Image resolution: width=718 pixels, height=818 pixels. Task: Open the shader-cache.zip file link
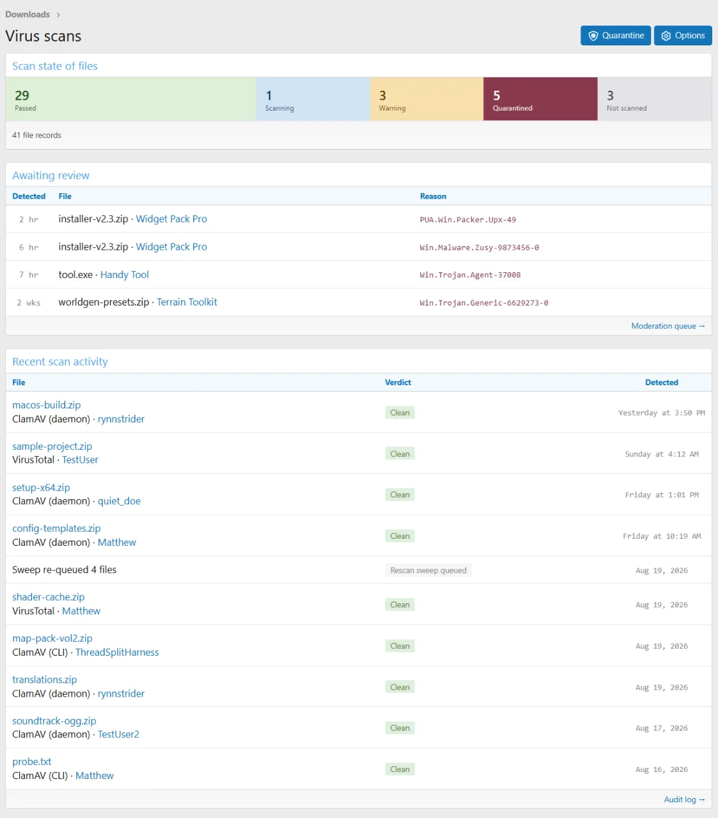coord(49,597)
